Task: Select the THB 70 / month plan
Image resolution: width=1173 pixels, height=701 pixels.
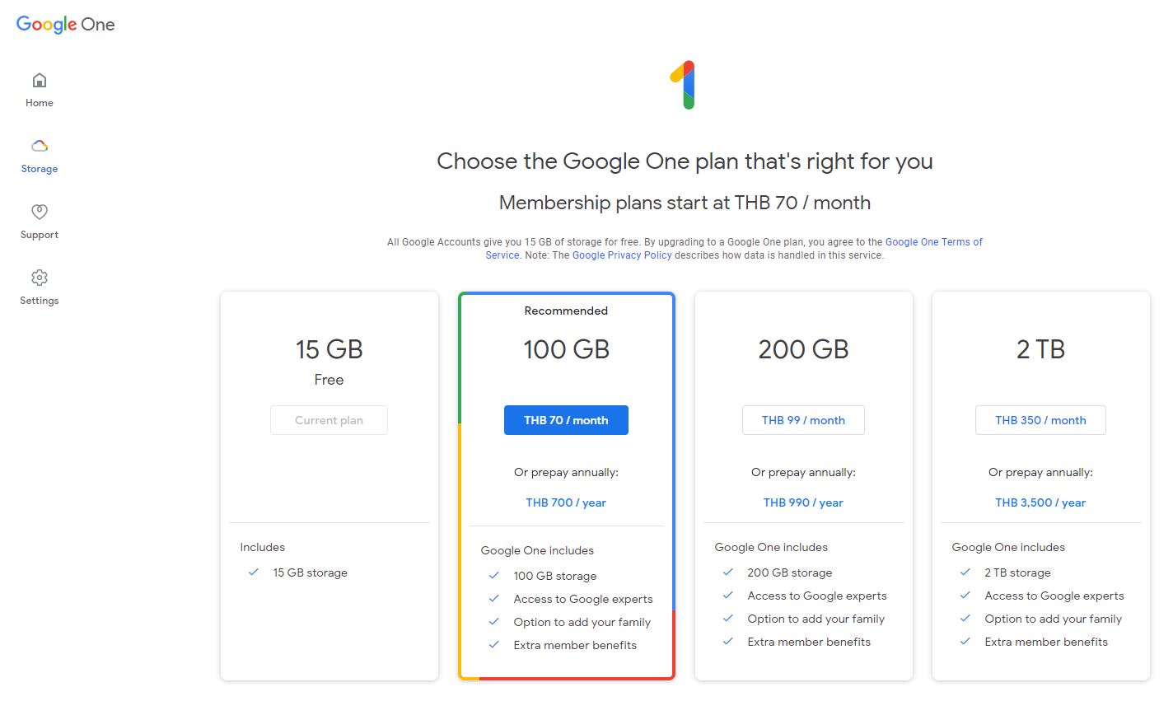Action: (x=566, y=420)
